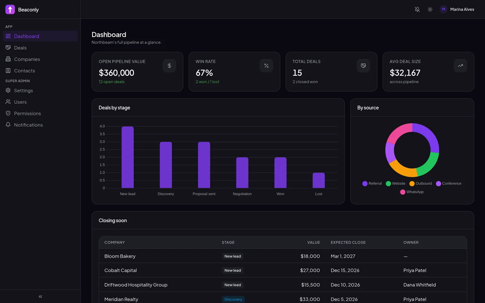Toggle Conference legend swatch
This screenshot has height=303, width=485.
click(438, 184)
